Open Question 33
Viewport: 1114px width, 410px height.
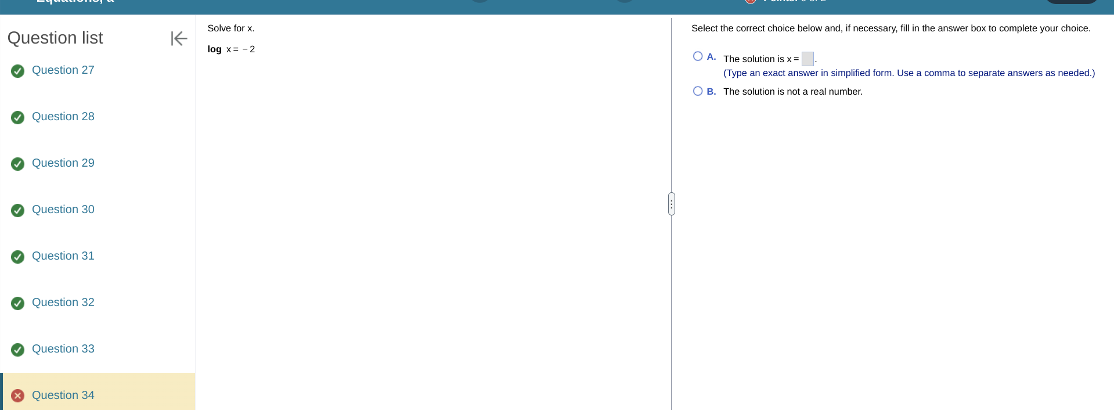pos(63,348)
